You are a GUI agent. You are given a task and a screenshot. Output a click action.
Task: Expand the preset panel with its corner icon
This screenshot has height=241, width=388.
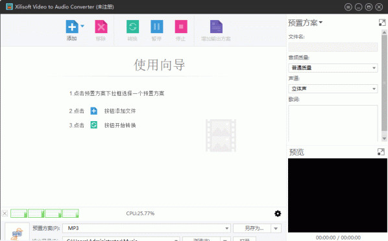(x=382, y=23)
